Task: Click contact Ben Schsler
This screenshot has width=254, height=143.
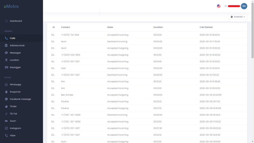Action: pos(67,95)
